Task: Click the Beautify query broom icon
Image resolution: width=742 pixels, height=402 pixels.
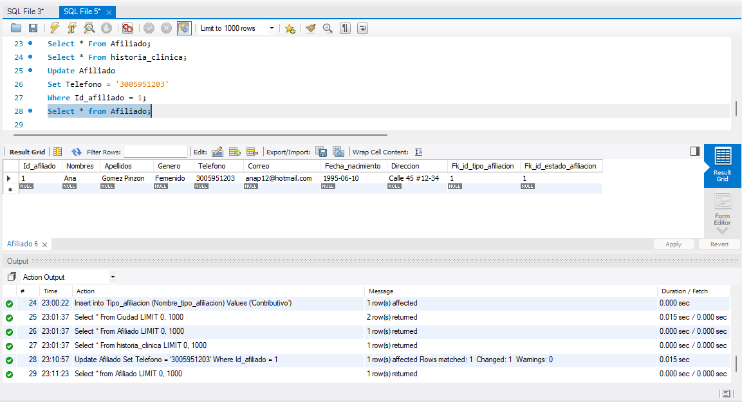Action: pyautogui.click(x=311, y=28)
